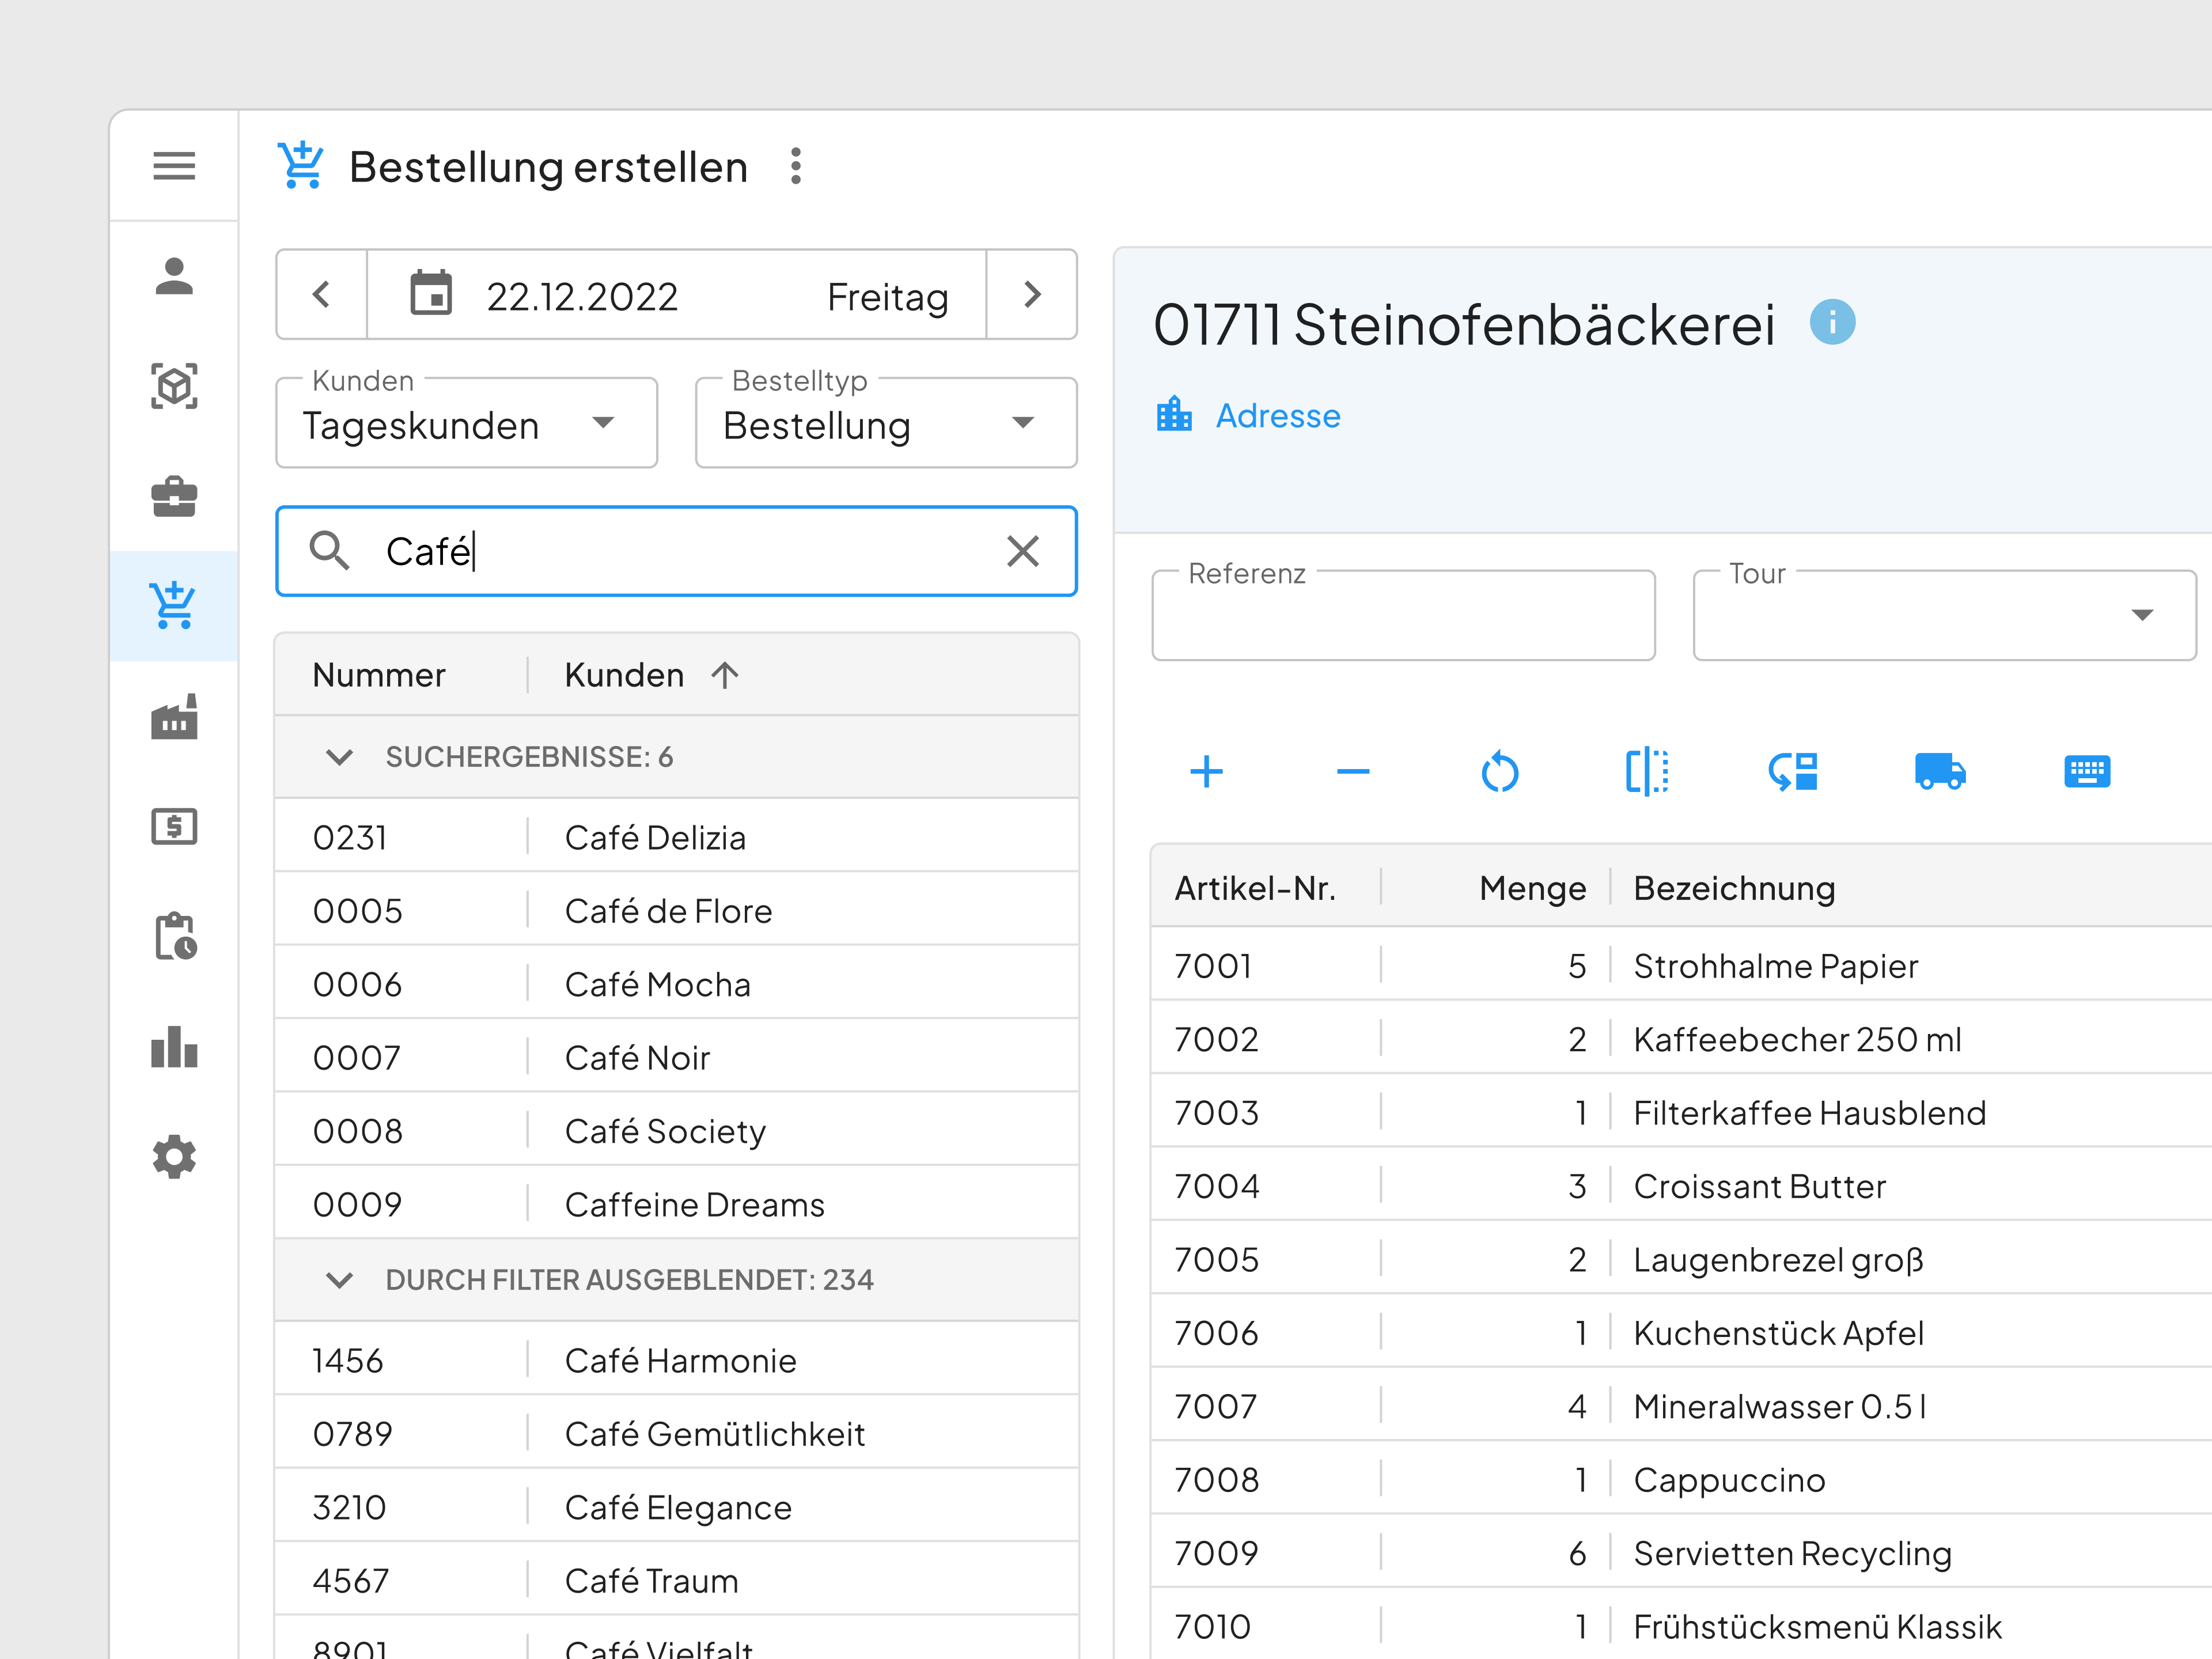Select customer Café Harmonie
This screenshot has height=1659, width=2212.
click(x=677, y=1360)
